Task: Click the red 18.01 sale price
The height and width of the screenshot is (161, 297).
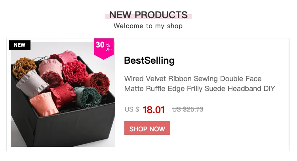Action: point(154,110)
